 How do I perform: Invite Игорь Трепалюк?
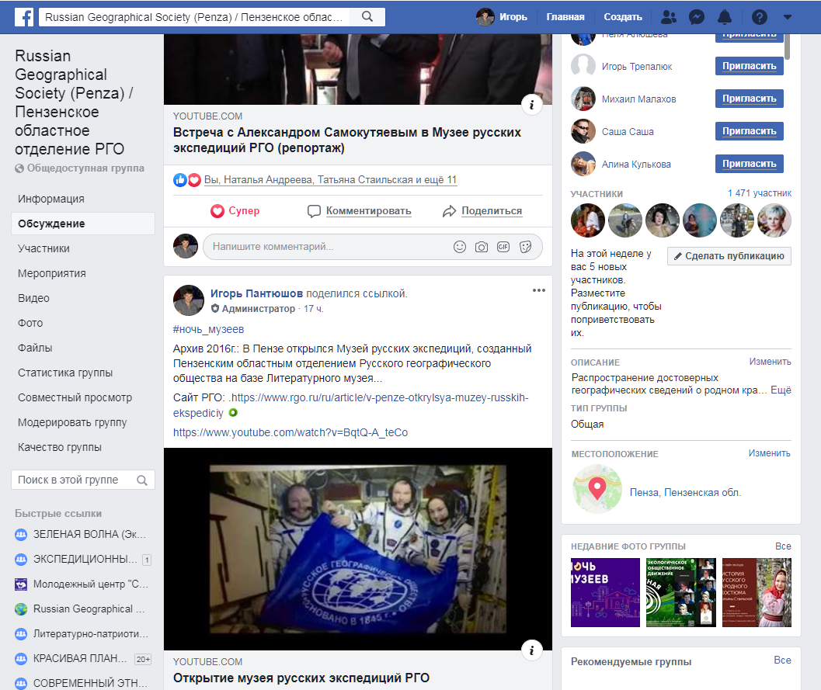click(x=750, y=66)
